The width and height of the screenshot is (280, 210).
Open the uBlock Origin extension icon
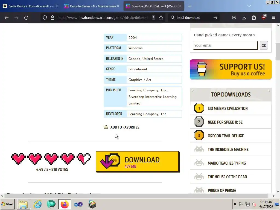click(x=264, y=17)
